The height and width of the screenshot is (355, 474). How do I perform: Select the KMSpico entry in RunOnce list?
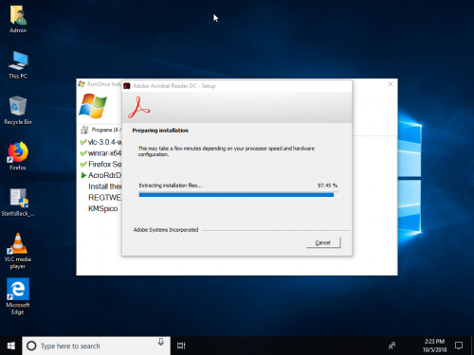pyautogui.click(x=103, y=208)
